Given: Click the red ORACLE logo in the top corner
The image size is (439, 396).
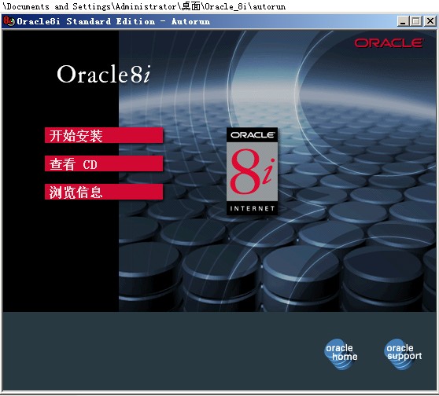Looking at the screenshot, I should 389,43.
